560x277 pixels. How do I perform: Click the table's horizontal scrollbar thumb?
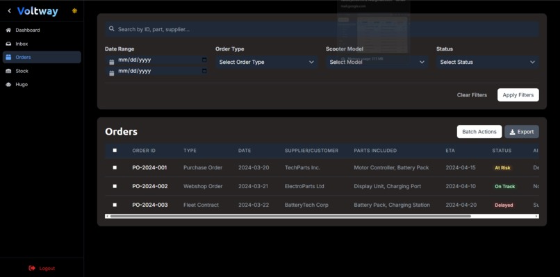290,216
